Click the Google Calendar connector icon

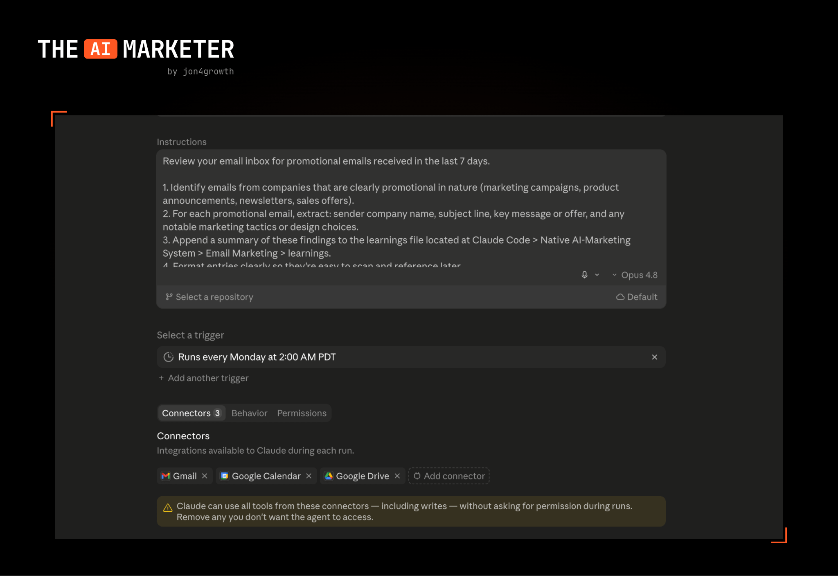225,476
